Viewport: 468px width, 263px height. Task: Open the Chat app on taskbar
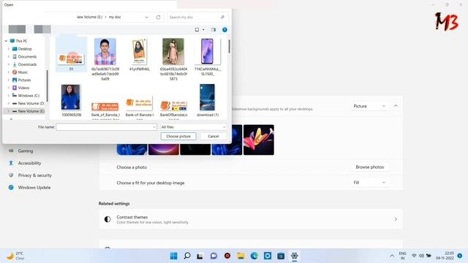(214, 256)
